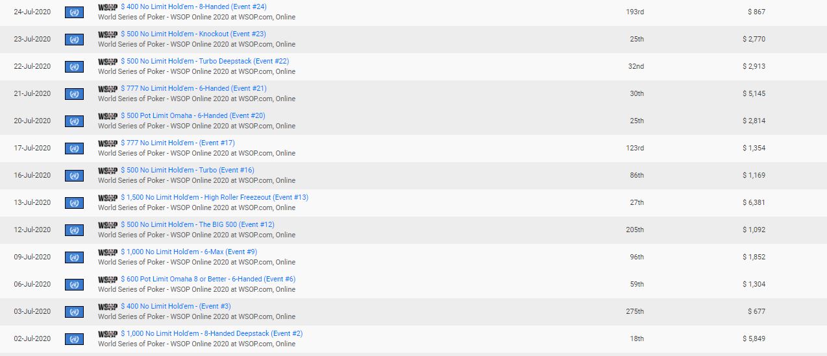Click the 275th place finish
This screenshot has width=827, height=356.
coord(635,311)
